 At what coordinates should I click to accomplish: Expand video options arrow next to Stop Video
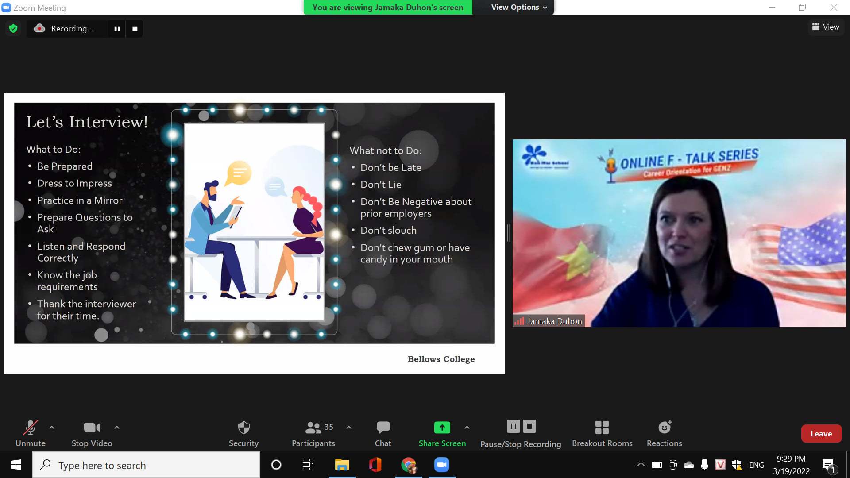click(117, 428)
